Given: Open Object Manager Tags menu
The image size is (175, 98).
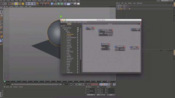Looking at the screenshot, I should [x=134, y=3].
